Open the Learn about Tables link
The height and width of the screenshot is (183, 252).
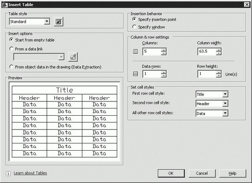[30, 173]
